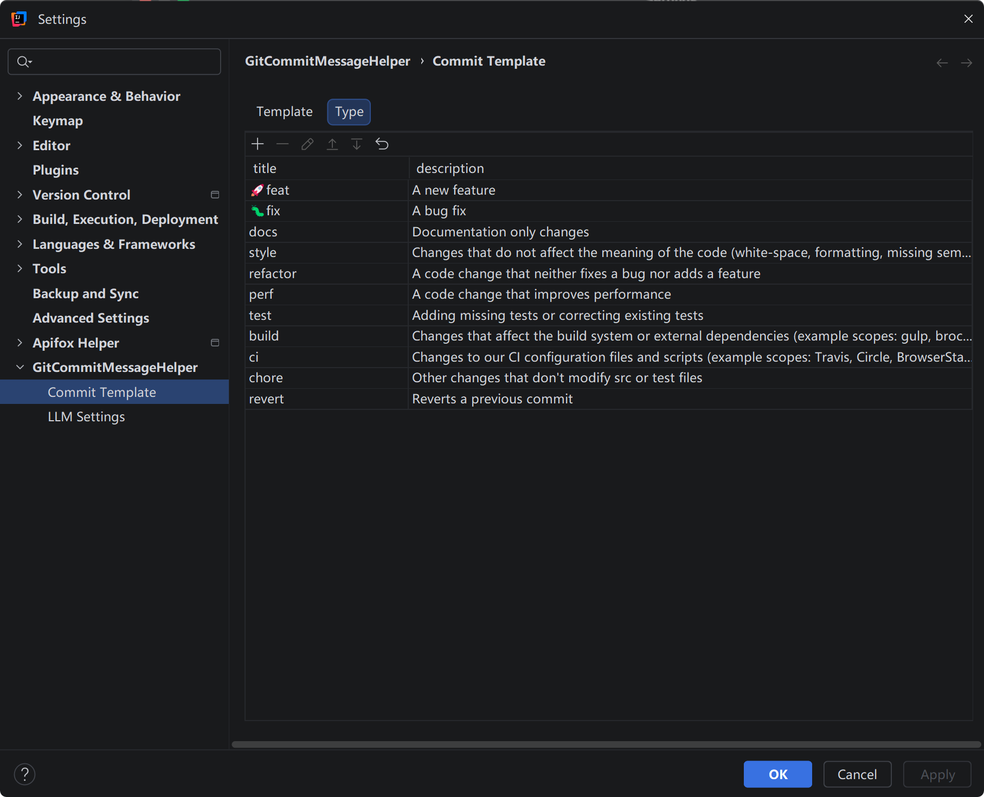Select the refactor row
Image resolution: width=984 pixels, height=797 pixels.
click(609, 274)
